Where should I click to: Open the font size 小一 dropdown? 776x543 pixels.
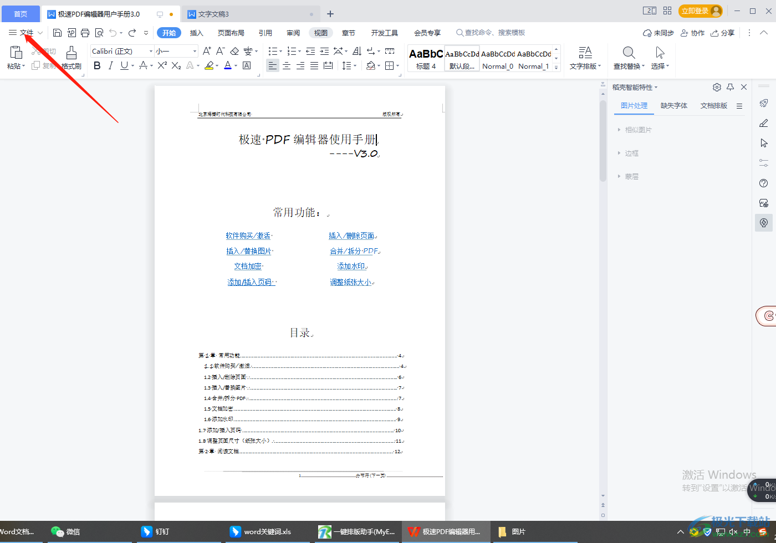click(195, 51)
